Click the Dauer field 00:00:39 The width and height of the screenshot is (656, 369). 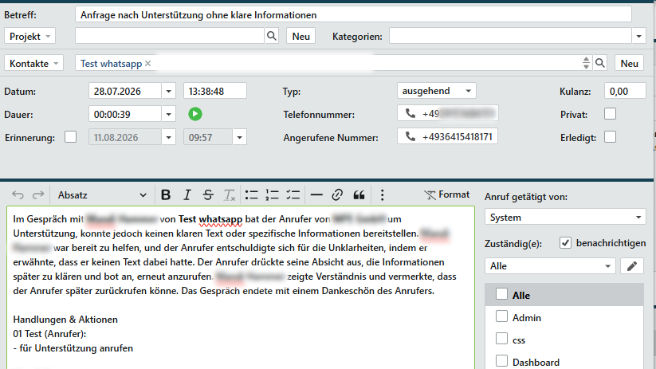click(x=125, y=114)
